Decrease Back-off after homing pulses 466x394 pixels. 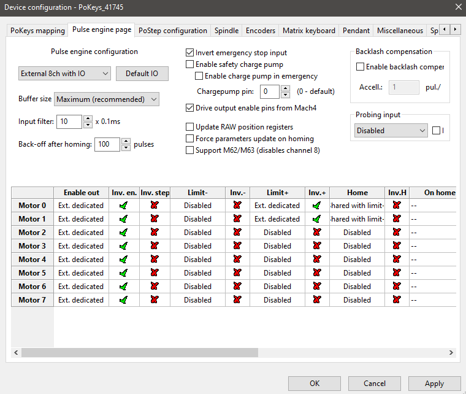coord(126,148)
